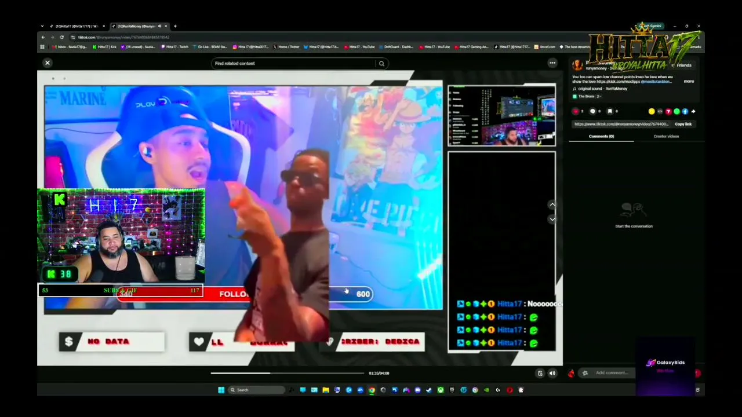
Task: Send to friends via red share icon
Action: point(668,111)
